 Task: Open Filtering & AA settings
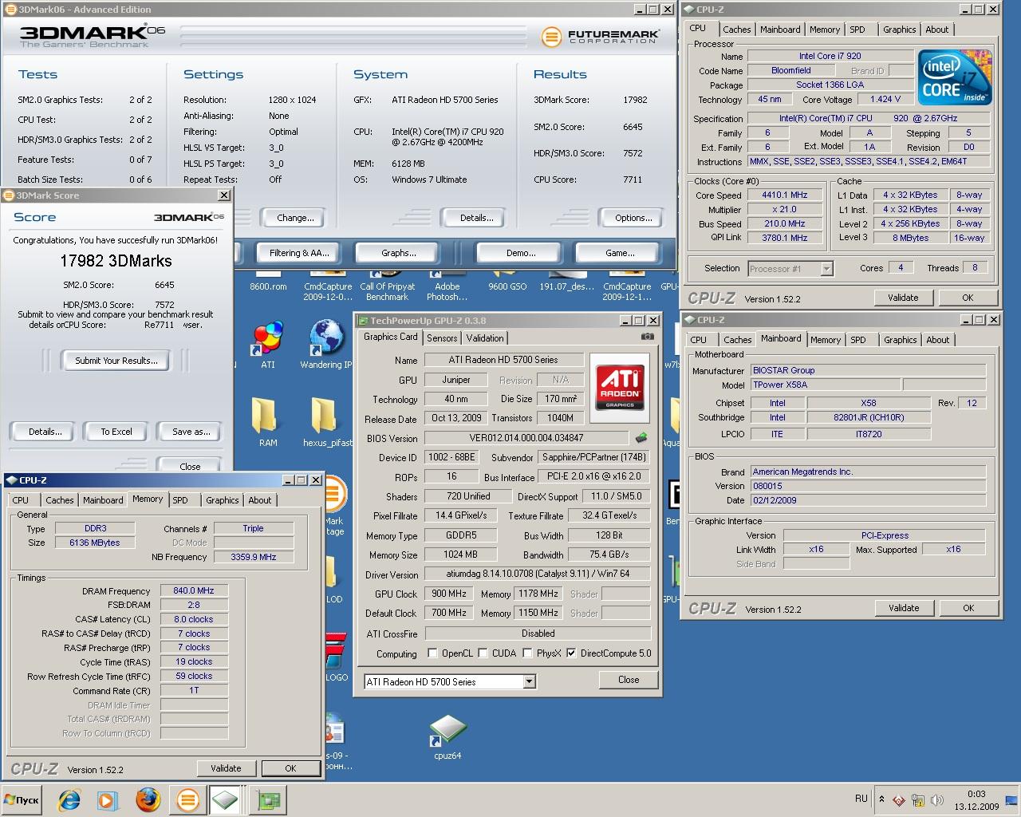click(x=299, y=253)
